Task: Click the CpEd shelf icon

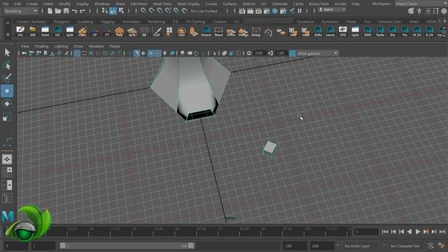Action: click(355, 31)
